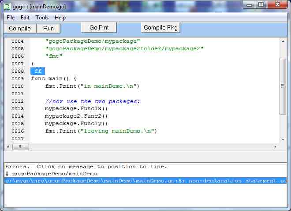This screenshot has width=291, height=211.
Task: Open the Tools menu
Action: (x=42, y=18)
